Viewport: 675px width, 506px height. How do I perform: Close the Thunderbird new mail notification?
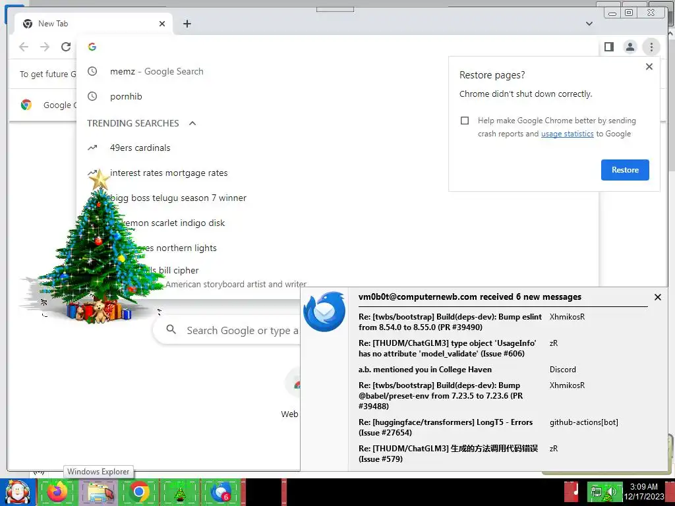tap(657, 297)
